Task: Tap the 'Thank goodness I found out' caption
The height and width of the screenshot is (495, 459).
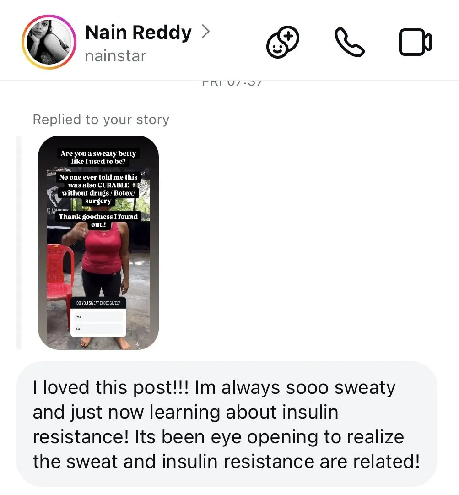Action: pyautogui.click(x=98, y=220)
